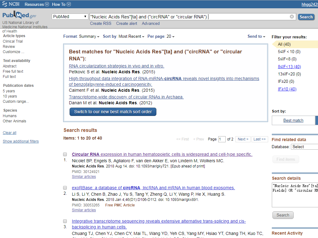Screen dimensions: 318x238
Task: Open the How To menu
Action: [x=61, y=4]
